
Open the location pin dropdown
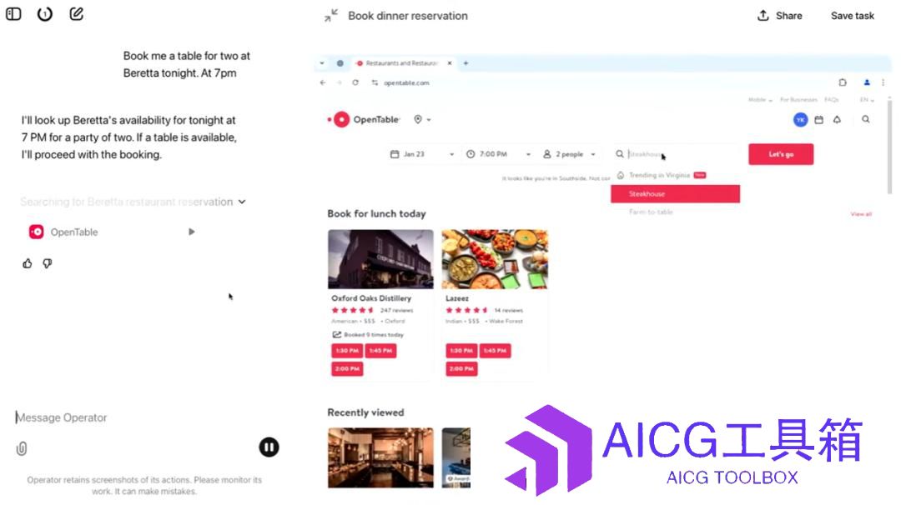pyautogui.click(x=422, y=119)
